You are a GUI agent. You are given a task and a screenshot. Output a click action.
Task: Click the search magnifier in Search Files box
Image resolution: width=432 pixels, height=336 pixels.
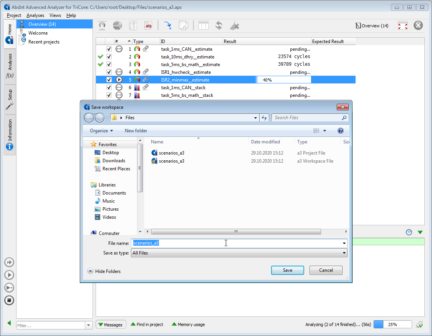pos(344,118)
